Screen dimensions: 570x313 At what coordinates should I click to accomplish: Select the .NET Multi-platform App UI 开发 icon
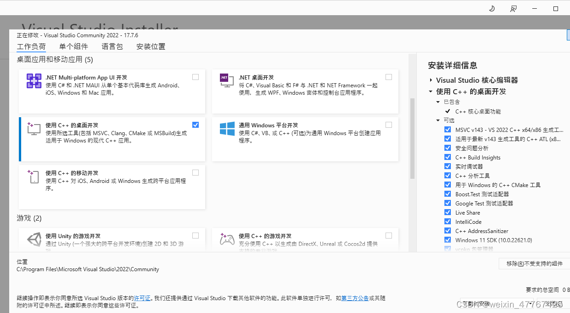(34, 81)
